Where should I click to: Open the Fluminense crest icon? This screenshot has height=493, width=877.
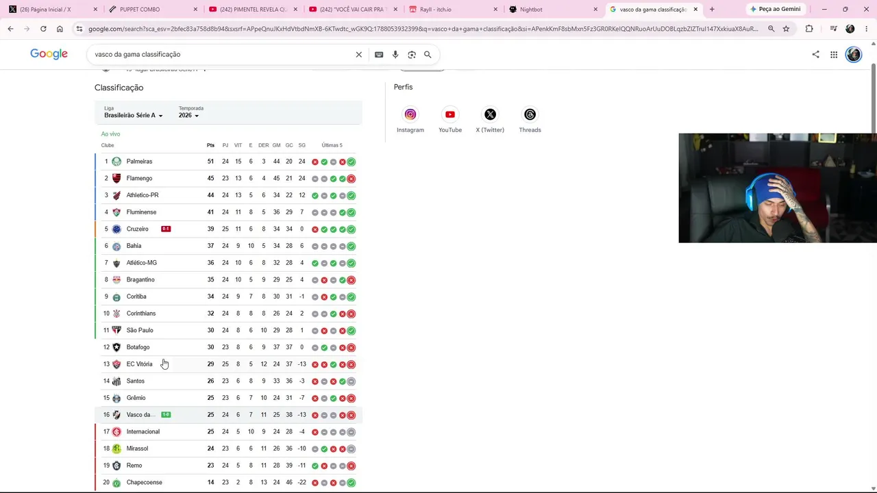coord(116,212)
